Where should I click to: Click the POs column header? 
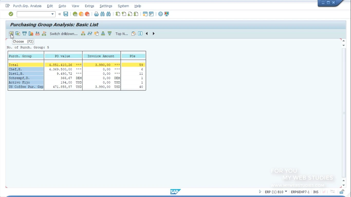pos(133,56)
